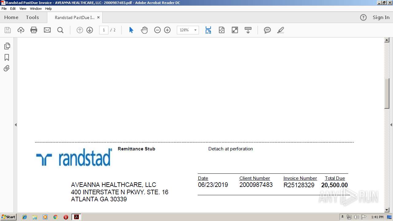This screenshot has height=221, width=393.
Task: Click the Sign In link
Action: (381, 17)
